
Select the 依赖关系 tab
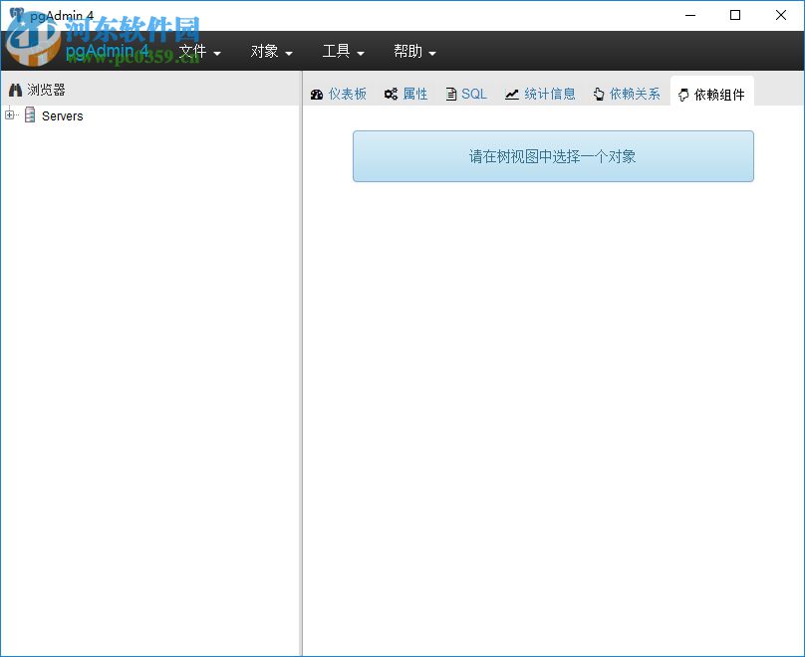pos(628,93)
